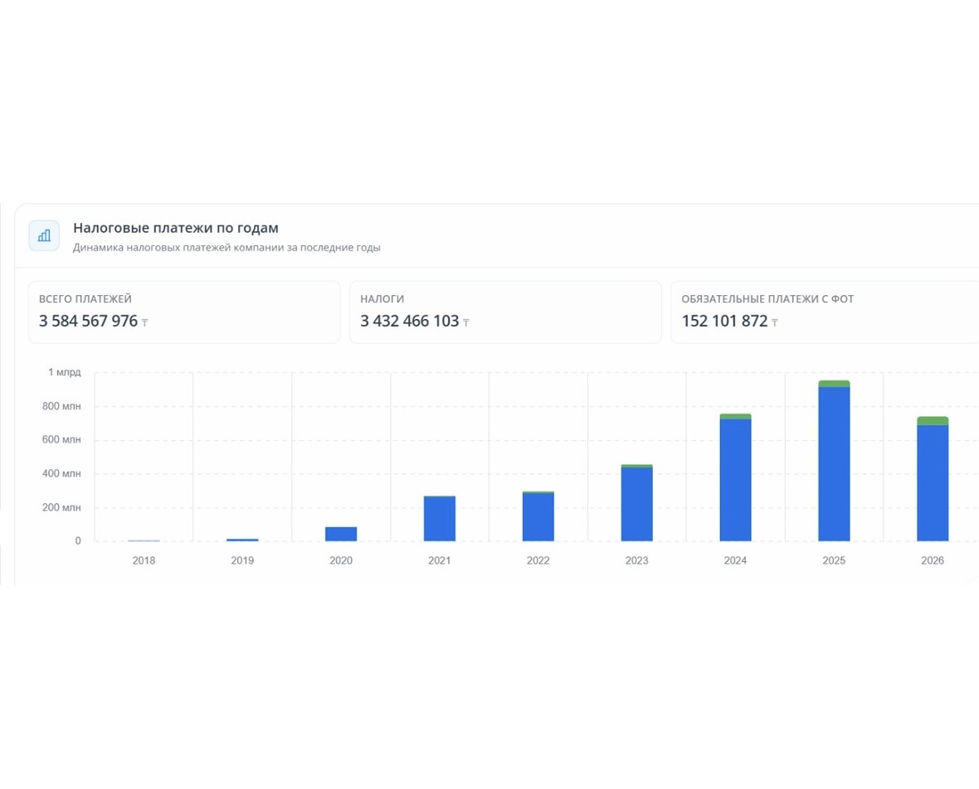Select the total value 3 584 567 976
The width and height of the screenshot is (979, 789).
tap(88, 321)
